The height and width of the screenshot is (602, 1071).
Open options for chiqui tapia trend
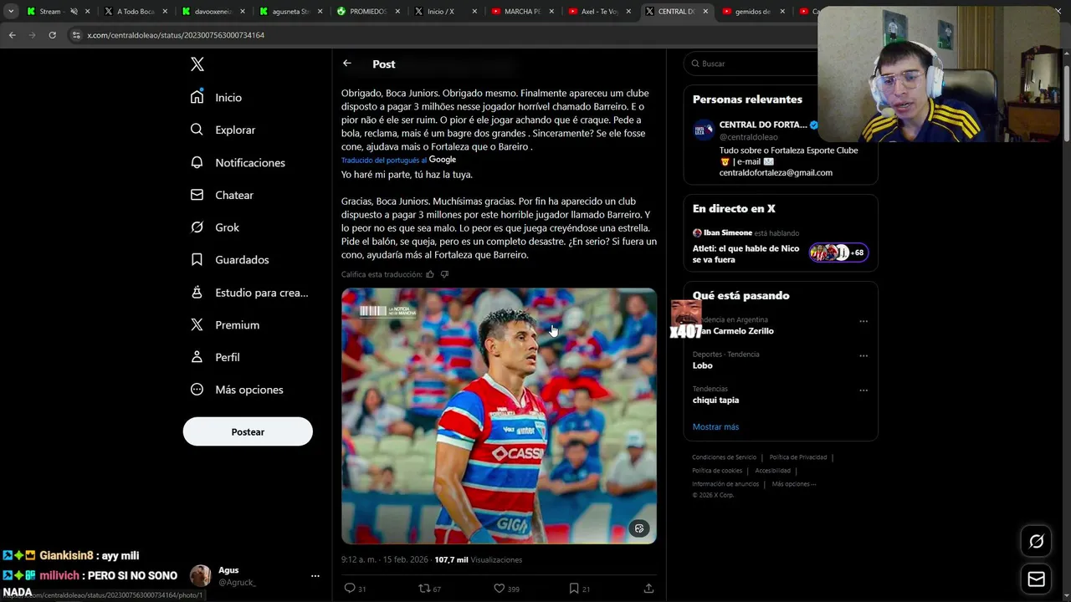(863, 390)
